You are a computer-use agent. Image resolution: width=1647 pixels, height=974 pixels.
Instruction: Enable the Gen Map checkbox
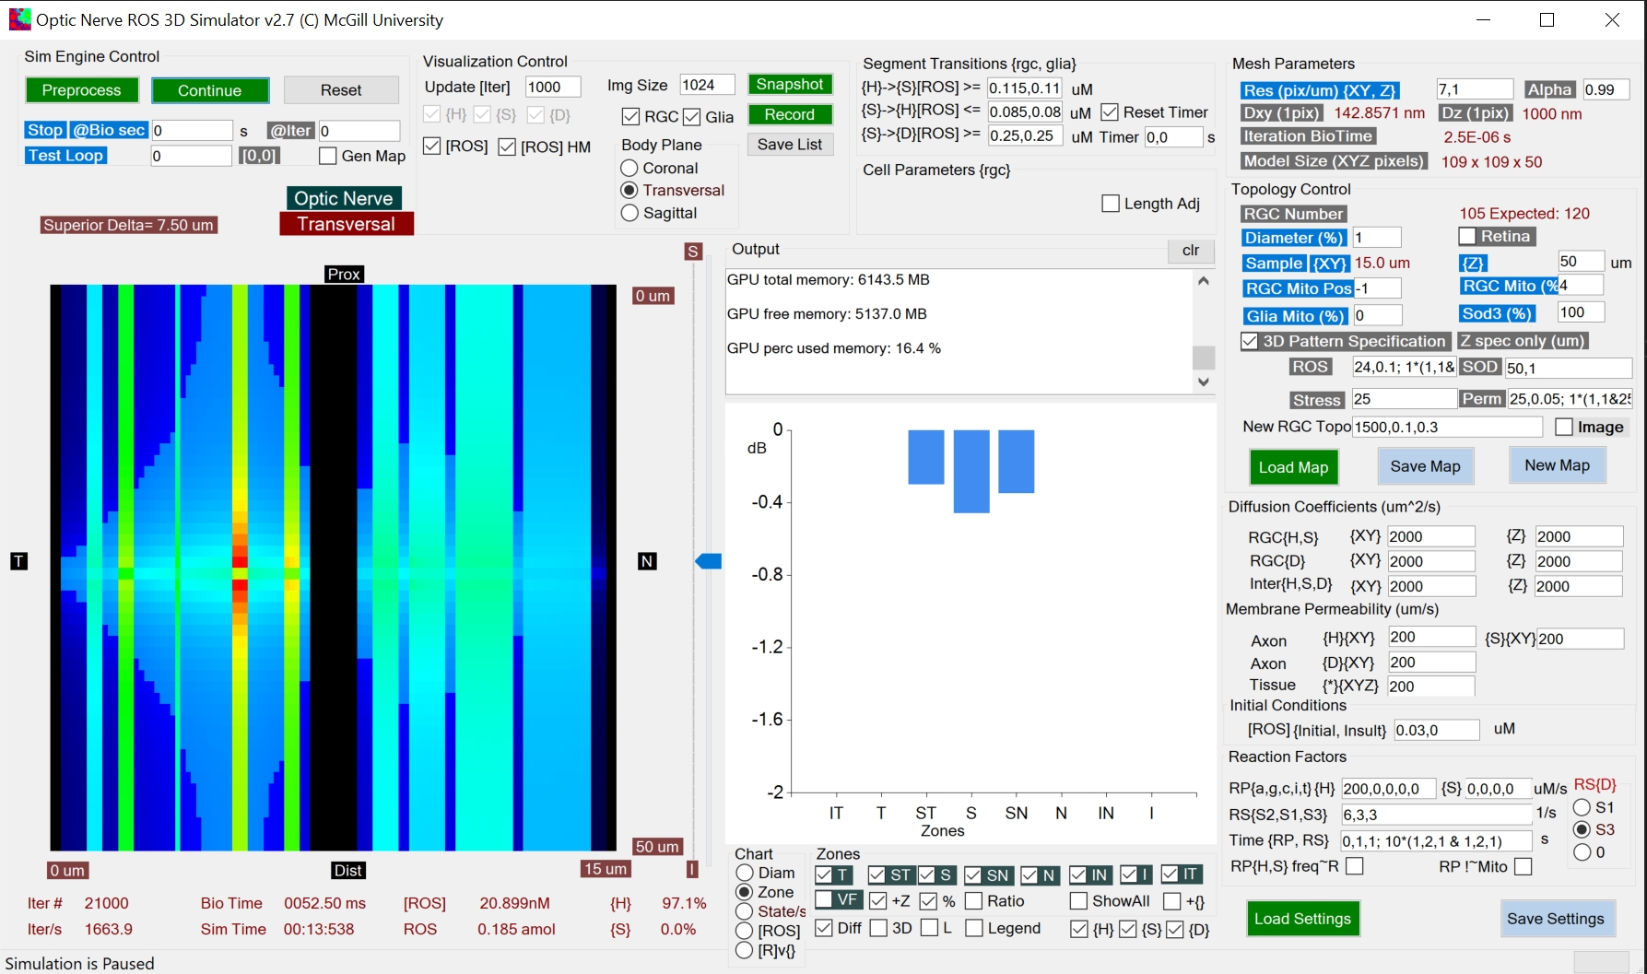pos(328,156)
